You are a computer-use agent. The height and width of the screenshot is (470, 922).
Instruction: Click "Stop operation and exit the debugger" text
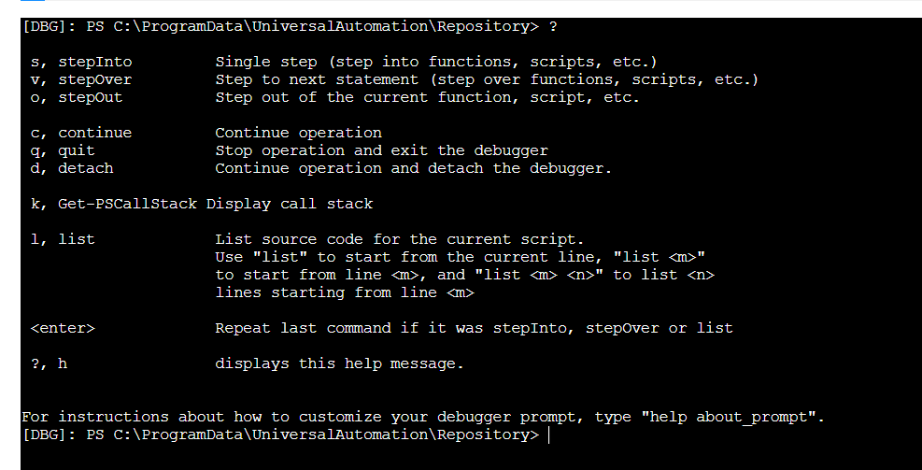[x=381, y=150]
